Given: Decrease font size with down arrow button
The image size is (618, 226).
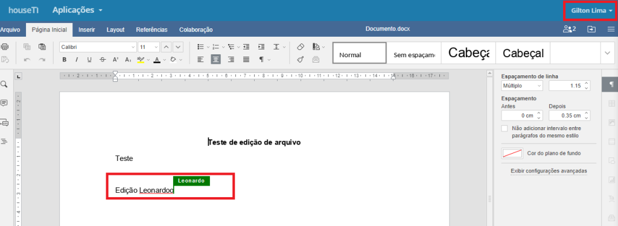Looking at the screenshot, I should click(x=178, y=47).
